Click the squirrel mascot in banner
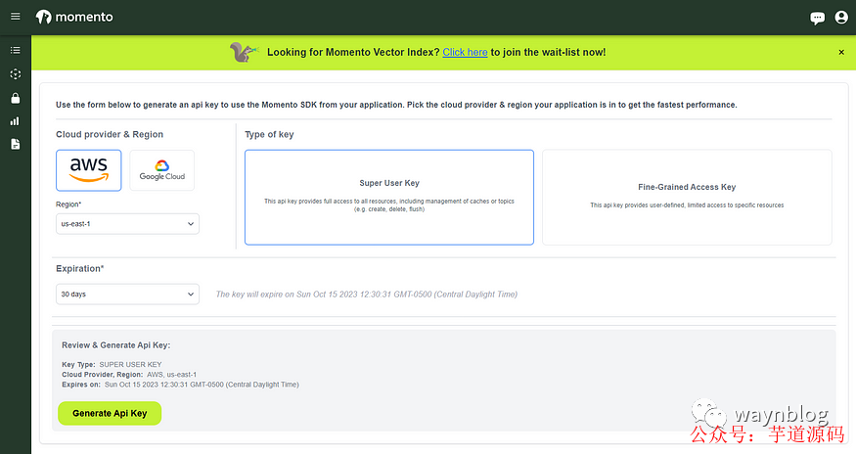The height and width of the screenshot is (454, 856). [x=244, y=52]
